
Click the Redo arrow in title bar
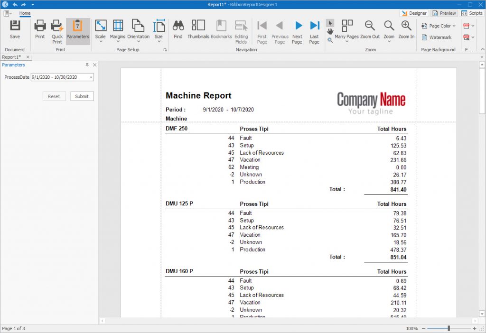pos(24,4)
